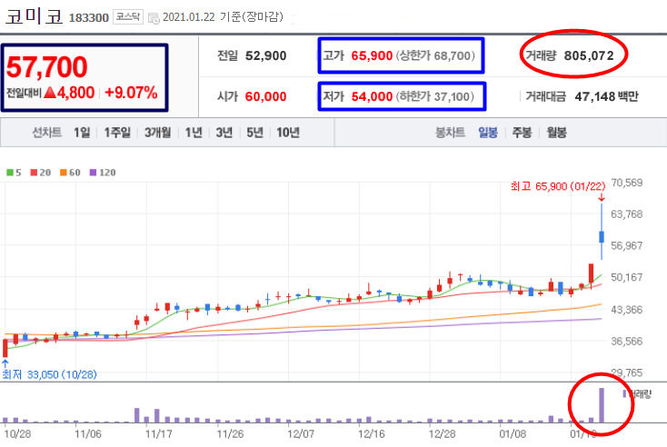The height and width of the screenshot is (447, 667).
Task: Click the 70,569 price axis label
Action: point(627,183)
